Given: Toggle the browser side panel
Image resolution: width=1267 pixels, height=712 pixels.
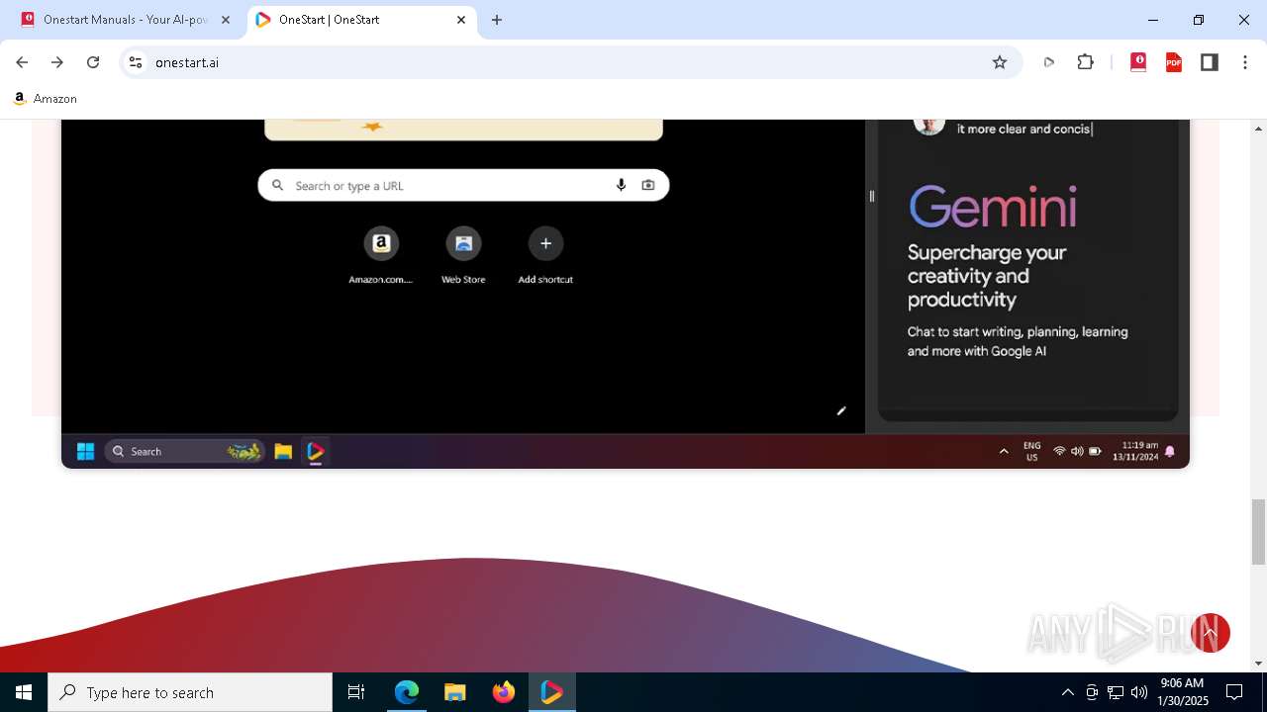Looking at the screenshot, I should click(x=1210, y=62).
